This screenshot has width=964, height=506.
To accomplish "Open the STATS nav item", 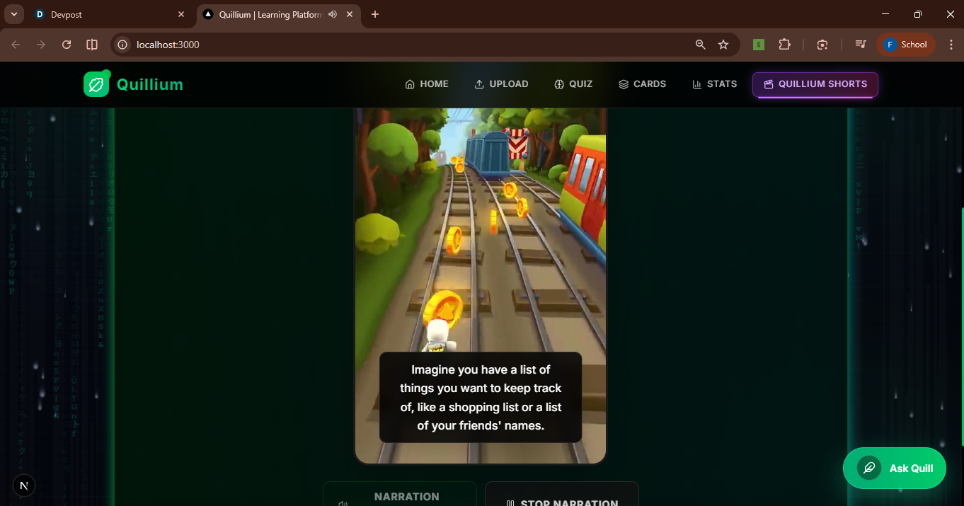I will (x=714, y=84).
